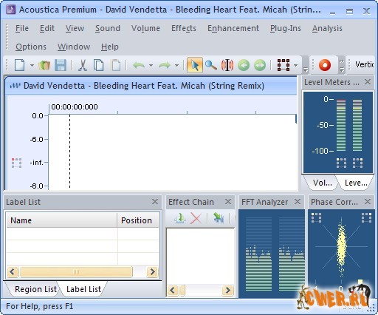Image resolution: width=378 pixels, height=315 pixels.
Task: Expand the selection marker tool dropdown
Action: [x=296, y=65]
